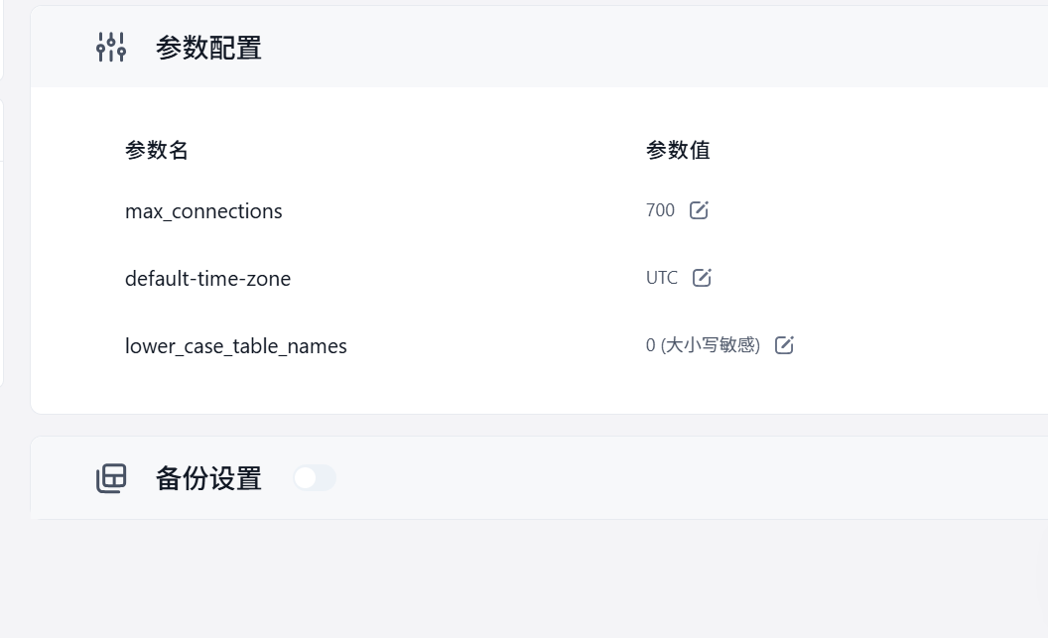
Task: Click the 0 (大小写敏感) value text
Action: pyautogui.click(x=705, y=344)
